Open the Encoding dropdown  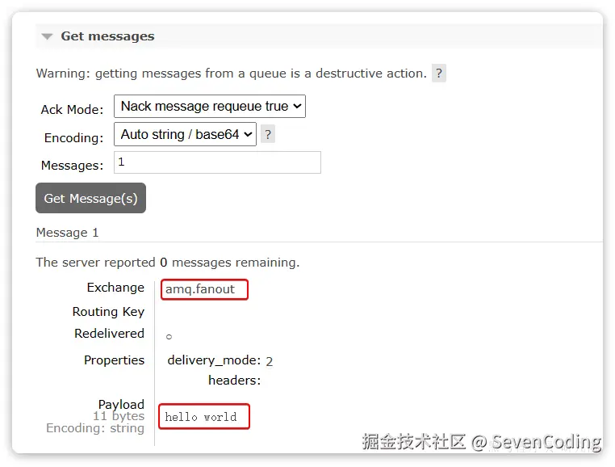185,134
